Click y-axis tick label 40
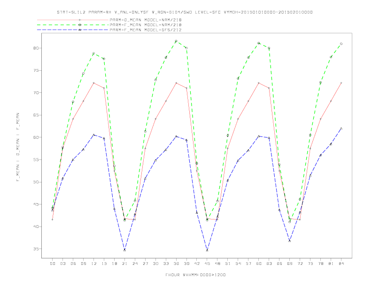 [36, 227]
